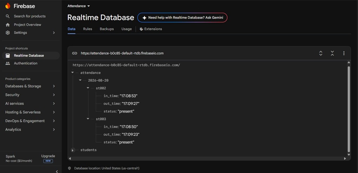This screenshot has width=358, height=173.
Task: Select the st003 key
Action: tap(101, 119)
